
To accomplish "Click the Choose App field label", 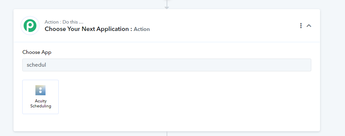I will point(37,52).
